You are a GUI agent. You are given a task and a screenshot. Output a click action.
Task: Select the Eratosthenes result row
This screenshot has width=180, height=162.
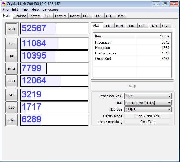[132, 53]
